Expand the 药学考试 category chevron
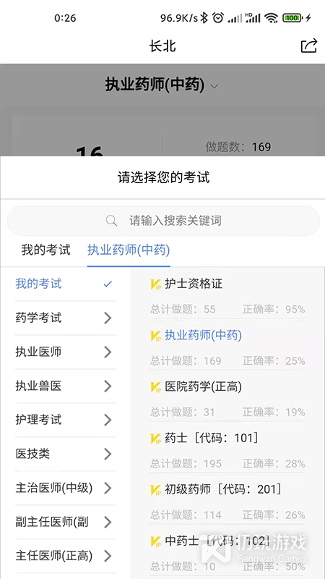325x579 pixels. pyautogui.click(x=108, y=318)
